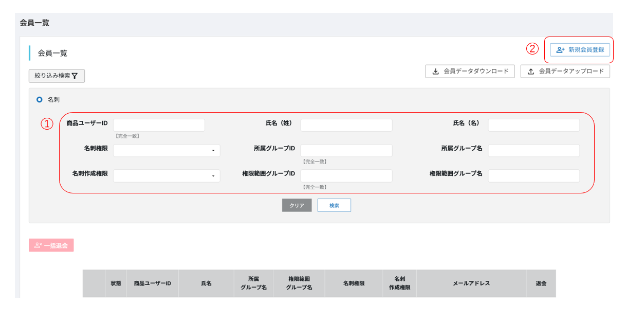Image resolution: width=627 pixels, height=321 pixels.
Task: Click the メールアドレス column header
Action: coord(471,283)
